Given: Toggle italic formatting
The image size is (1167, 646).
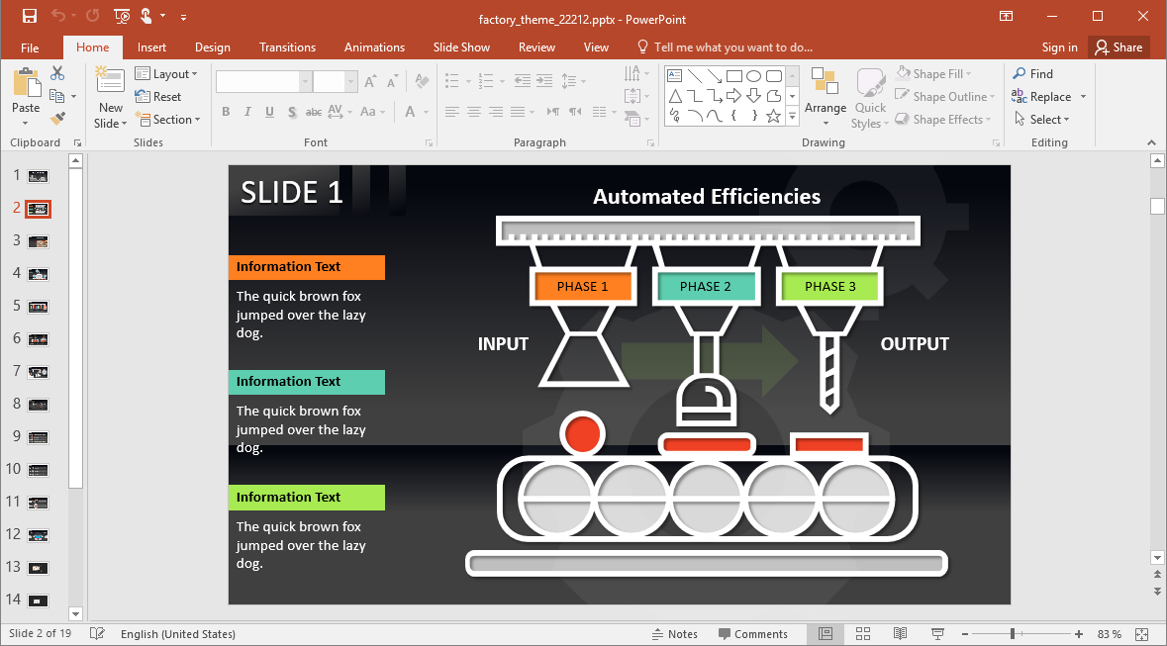Looking at the screenshot, I should click(247, 112).
